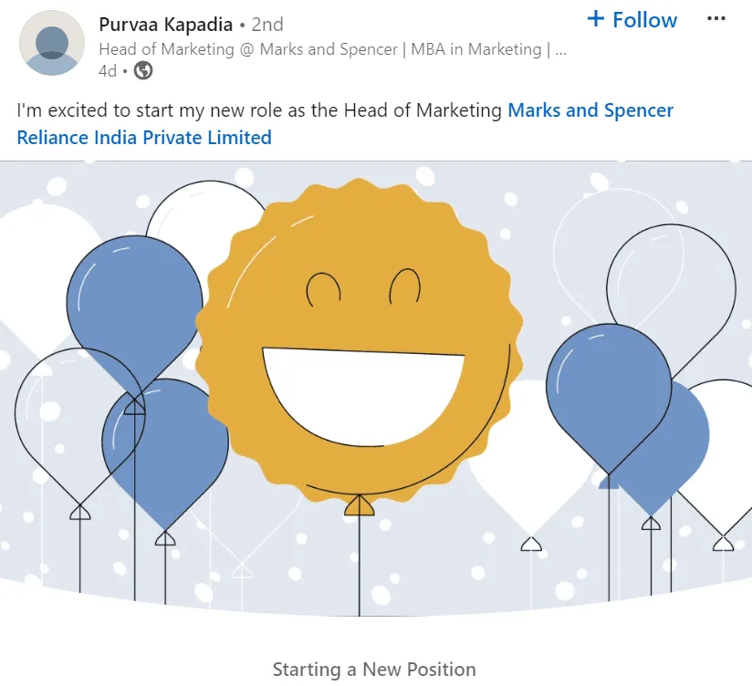Image resolution: width=752 pixels, height=686 pixels.
Task: Open the Purvaa Kapadia name link
Action: pyautogui.click(x=165, y=25)
